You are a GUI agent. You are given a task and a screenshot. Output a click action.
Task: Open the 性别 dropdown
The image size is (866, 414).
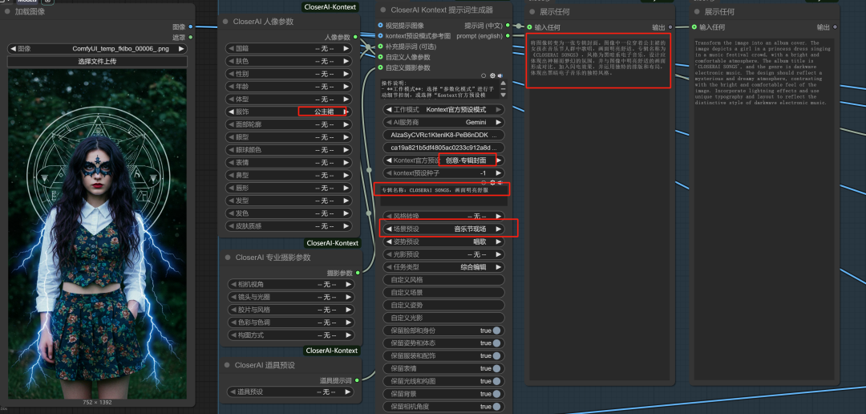tap(289, 74)
